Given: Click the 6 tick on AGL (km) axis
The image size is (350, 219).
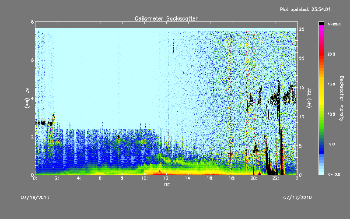Looking at the screenshot, I should click(x=32, y=60).
